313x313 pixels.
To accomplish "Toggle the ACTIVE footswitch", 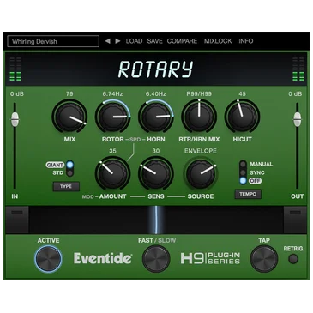I will coord(48,259).
